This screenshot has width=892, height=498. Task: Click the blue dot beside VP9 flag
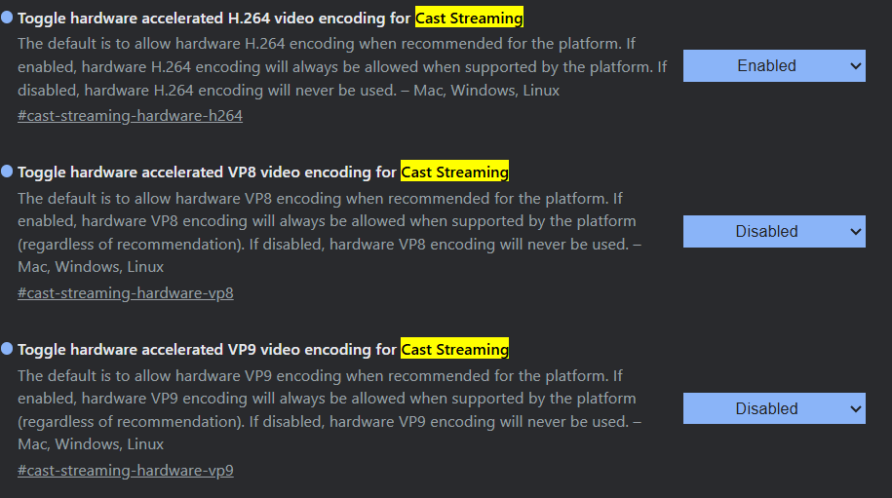7,349
